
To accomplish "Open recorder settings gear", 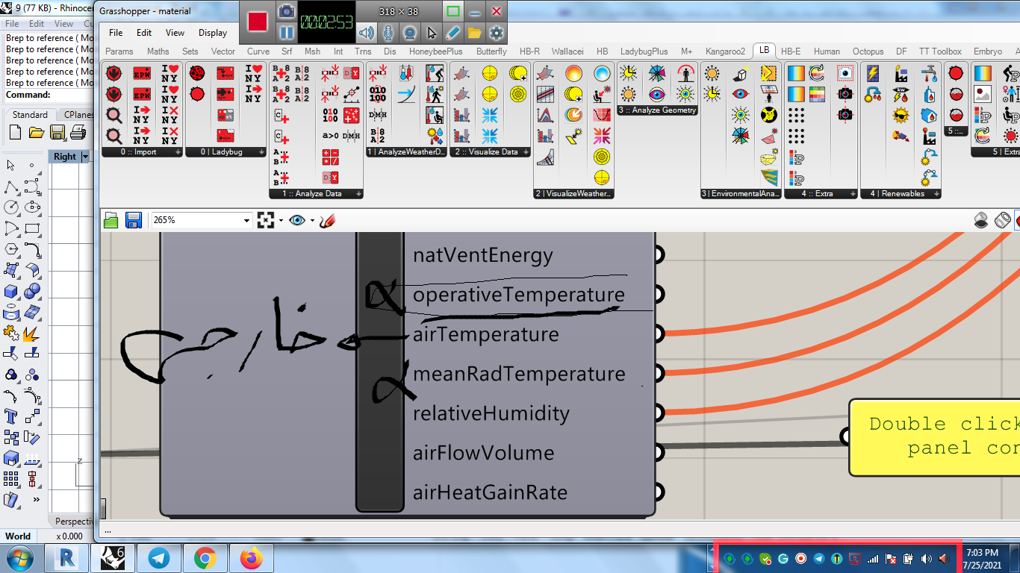I will (496, 33).
